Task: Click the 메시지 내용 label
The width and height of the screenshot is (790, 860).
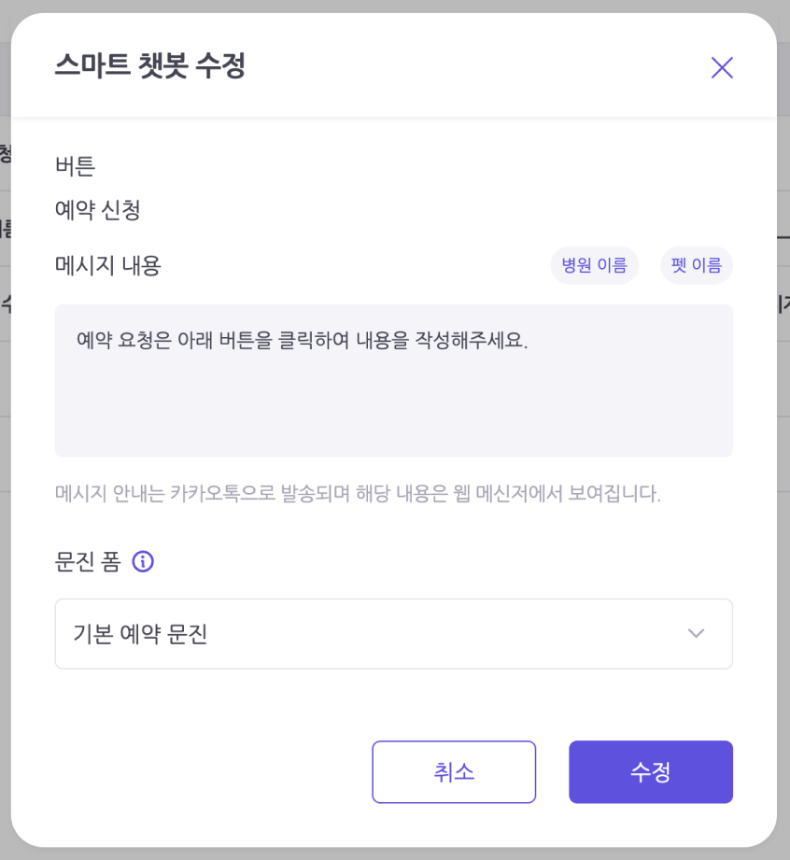Action: pyautogui.click(x=108, y=265)
